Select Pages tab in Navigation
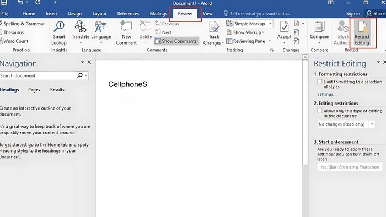 click(34, 90)
